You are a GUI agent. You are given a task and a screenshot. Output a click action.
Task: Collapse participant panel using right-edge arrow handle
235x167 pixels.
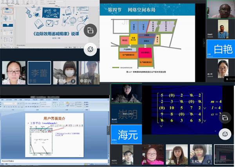pyautogui.click(x=204, y=43)
